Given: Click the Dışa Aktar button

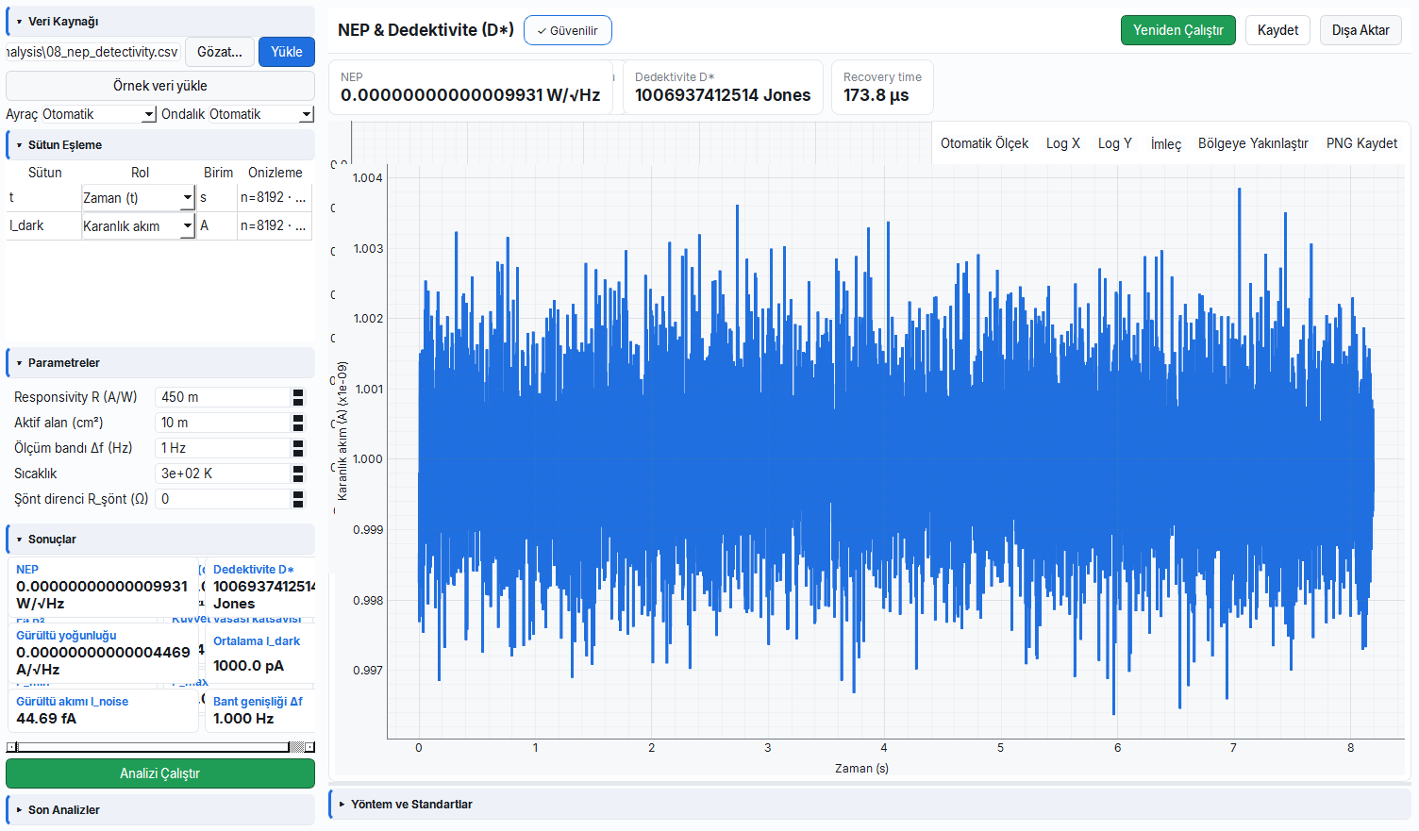Looking at the screenshot, I should [x=1361, y=30].
